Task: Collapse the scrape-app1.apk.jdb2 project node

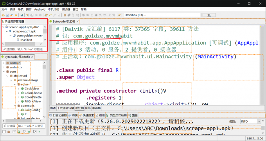Action: pos(3,27)
